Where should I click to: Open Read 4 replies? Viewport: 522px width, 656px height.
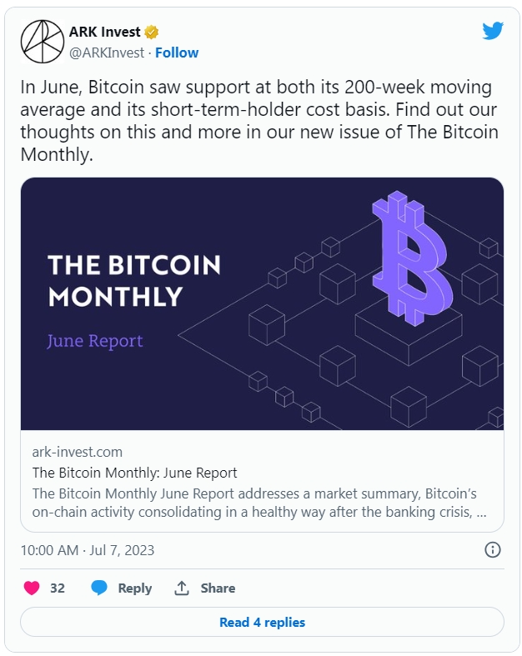point(262,622)
